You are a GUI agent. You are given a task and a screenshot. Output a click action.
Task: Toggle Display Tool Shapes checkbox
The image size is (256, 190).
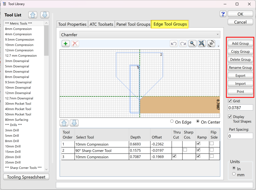(230, 117)
